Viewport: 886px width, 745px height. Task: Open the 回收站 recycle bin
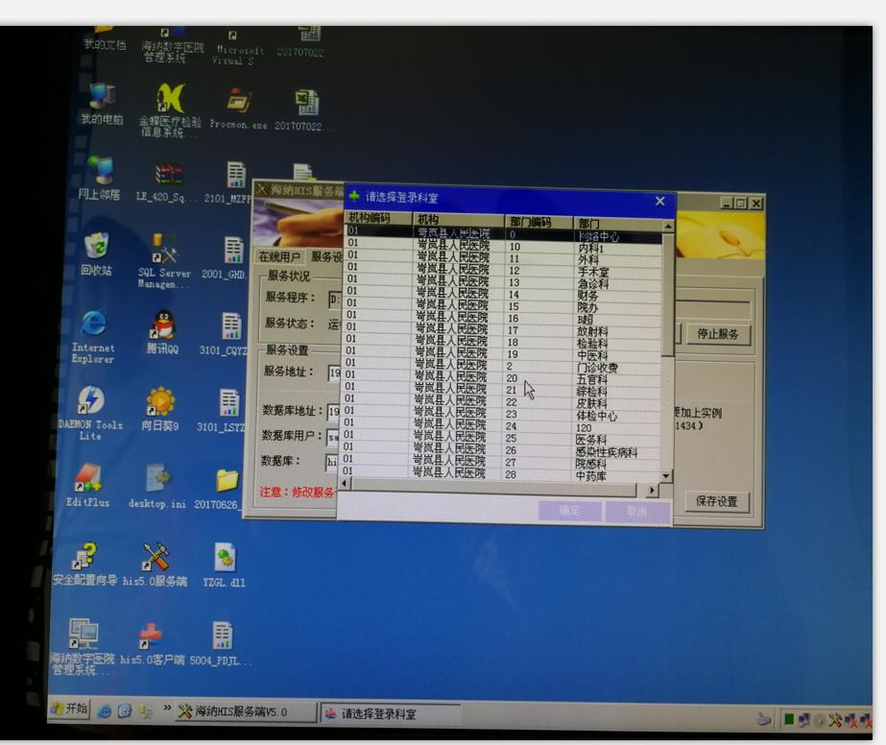96,248
